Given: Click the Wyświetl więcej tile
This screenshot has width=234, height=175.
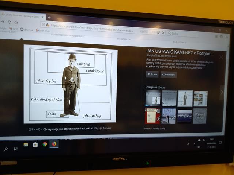Looking at the screenshot, I should pos(200,116).
